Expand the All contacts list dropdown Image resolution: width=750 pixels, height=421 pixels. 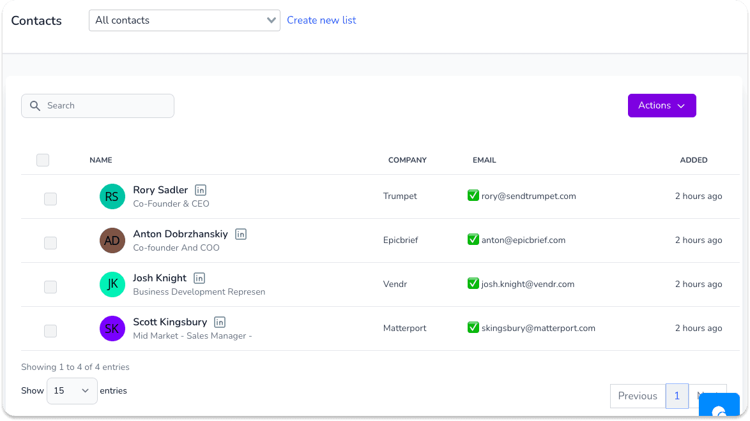point(184,20)
